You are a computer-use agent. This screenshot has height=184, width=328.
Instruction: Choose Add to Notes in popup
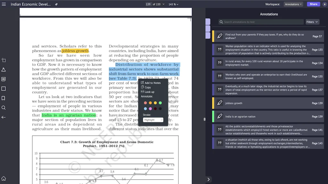coord(151,83)
